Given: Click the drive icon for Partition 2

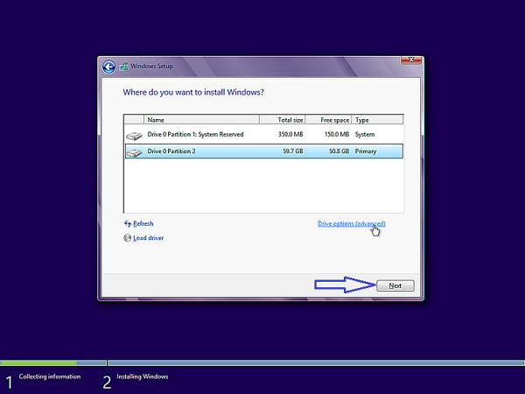Looking at the screenshot, I should point(134,152).
